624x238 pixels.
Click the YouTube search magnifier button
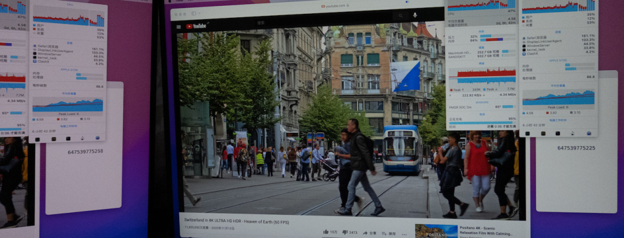(400, 16)
